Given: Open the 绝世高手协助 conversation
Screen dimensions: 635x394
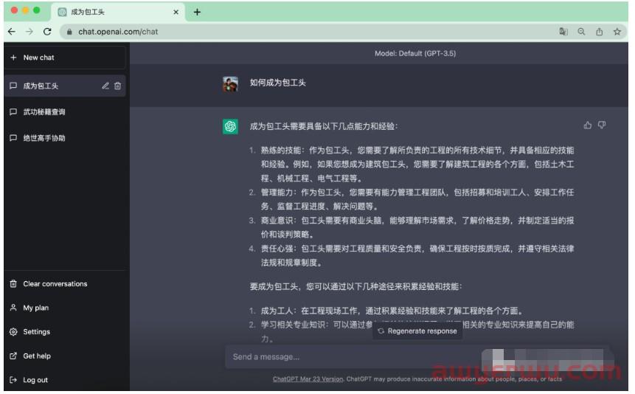Looking at the screenshot, I should [x=65, y=138].
